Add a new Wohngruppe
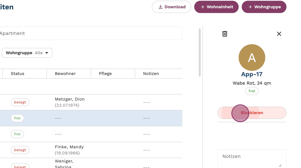 [264, 7]
